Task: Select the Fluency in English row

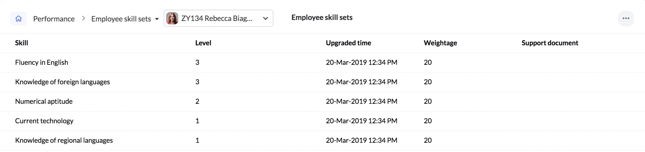Action: click(322, 63)
